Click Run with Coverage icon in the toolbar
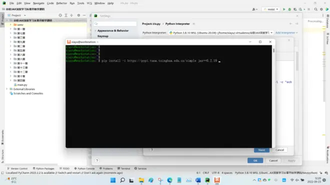The image size is (330, 185). click(x=295, y=9)
